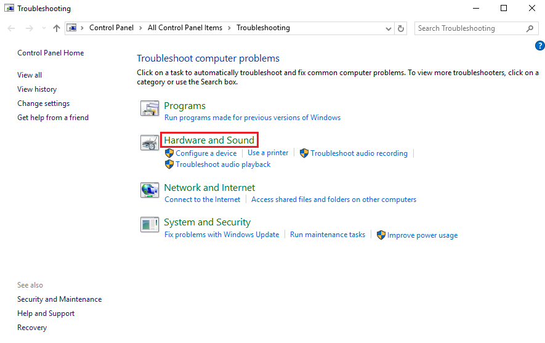Click Fix problems with Windows Update
The height and width of the screenshot is (343, 545).
[x=222, y=235]
